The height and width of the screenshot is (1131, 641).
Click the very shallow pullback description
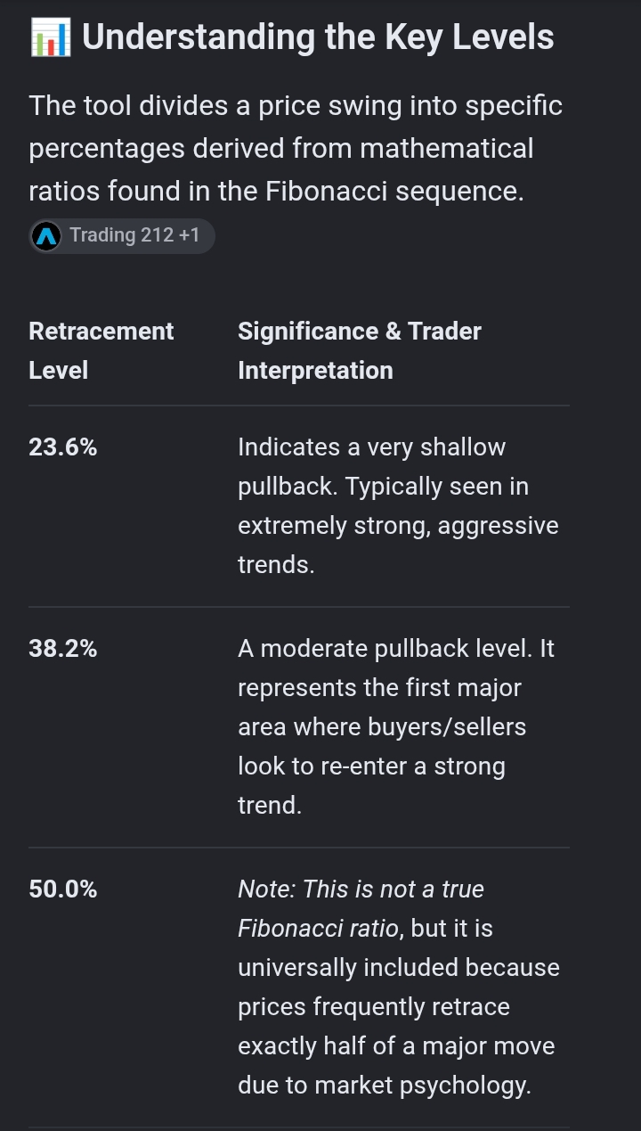click(x=398, y=505)
